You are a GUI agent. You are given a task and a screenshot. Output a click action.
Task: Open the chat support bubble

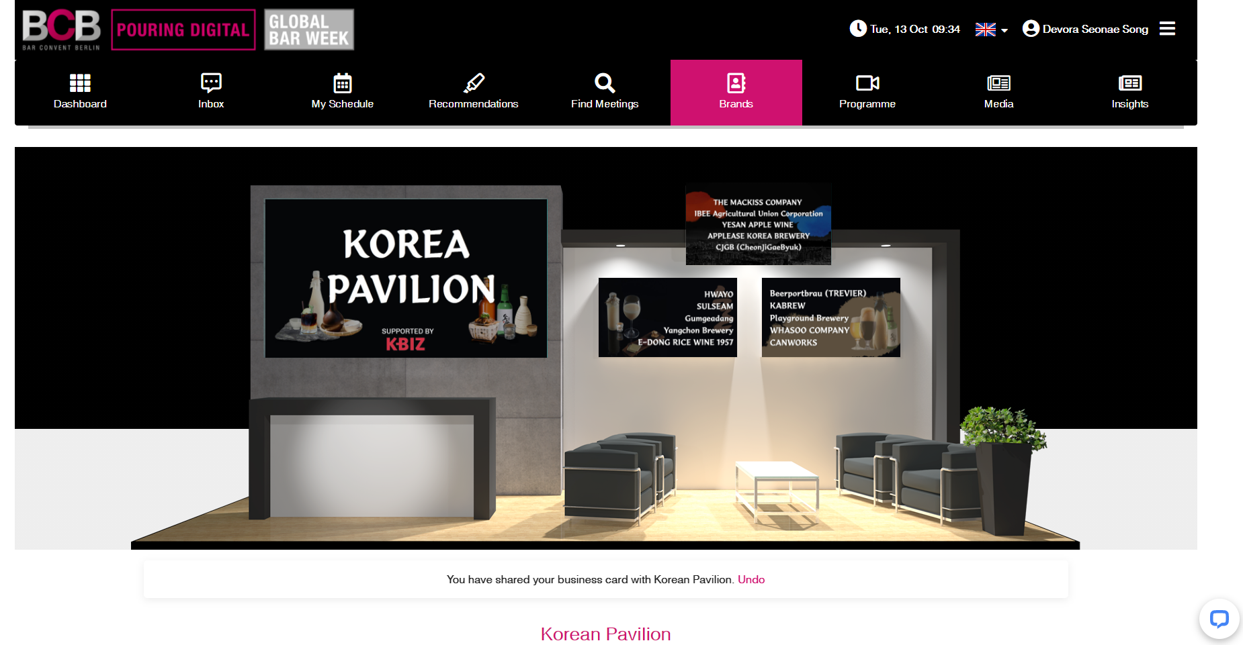coord(1219,618)
